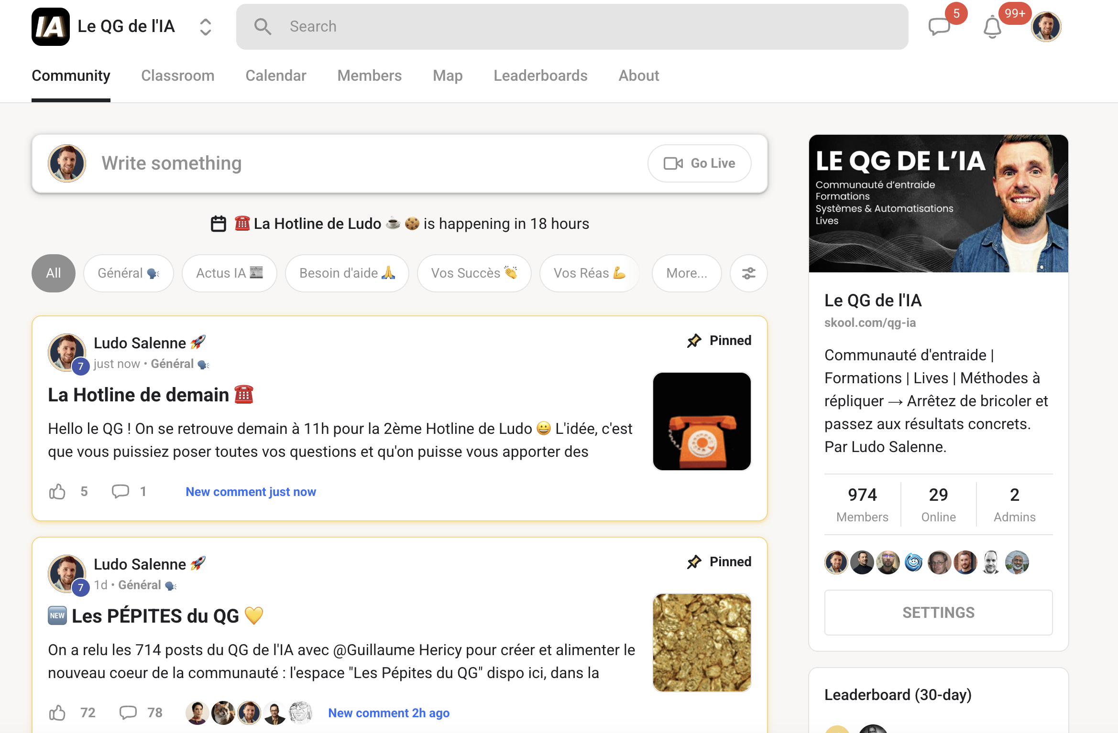This screenshot has height=733, width=1118.
Task: Click the filter sliders icon
Action: click(x=748, y=273)
